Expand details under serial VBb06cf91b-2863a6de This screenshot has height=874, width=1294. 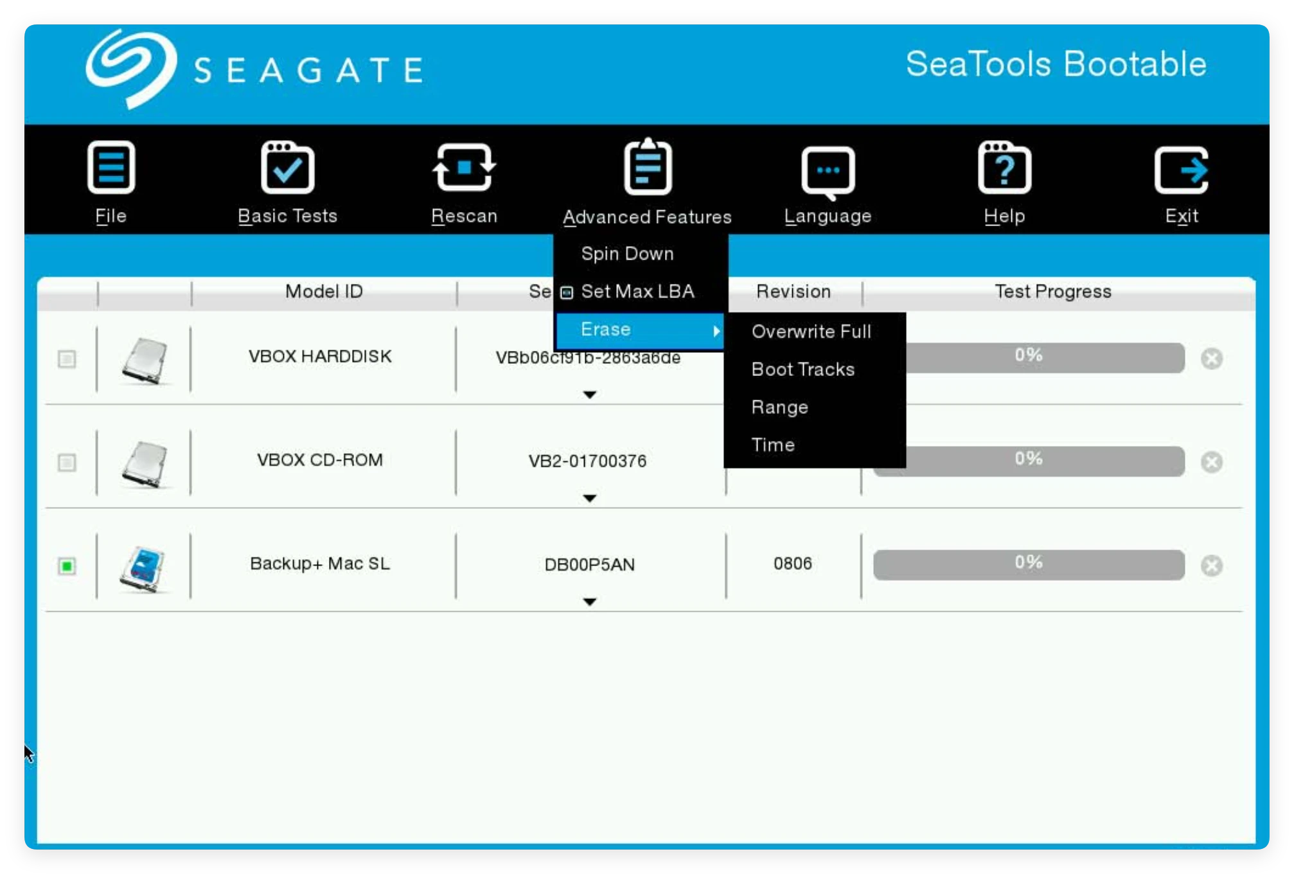point(589,394)
